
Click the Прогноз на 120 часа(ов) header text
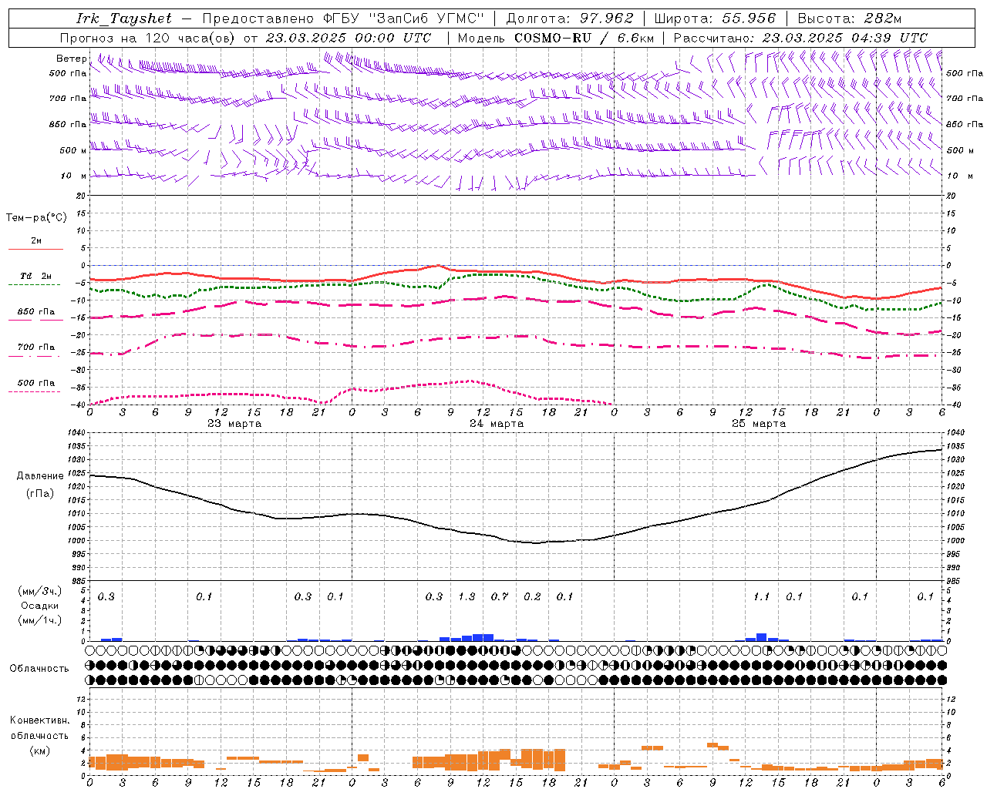click(x=148, y=38)
